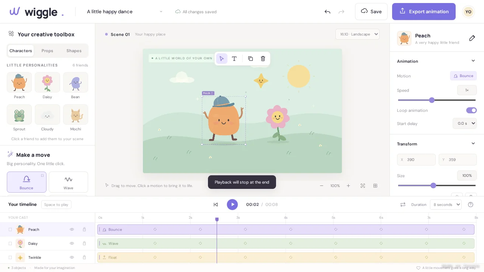Duplicate the selected character with the copy icon
Viewport: 484px width, 272px height.
[250, 59]
